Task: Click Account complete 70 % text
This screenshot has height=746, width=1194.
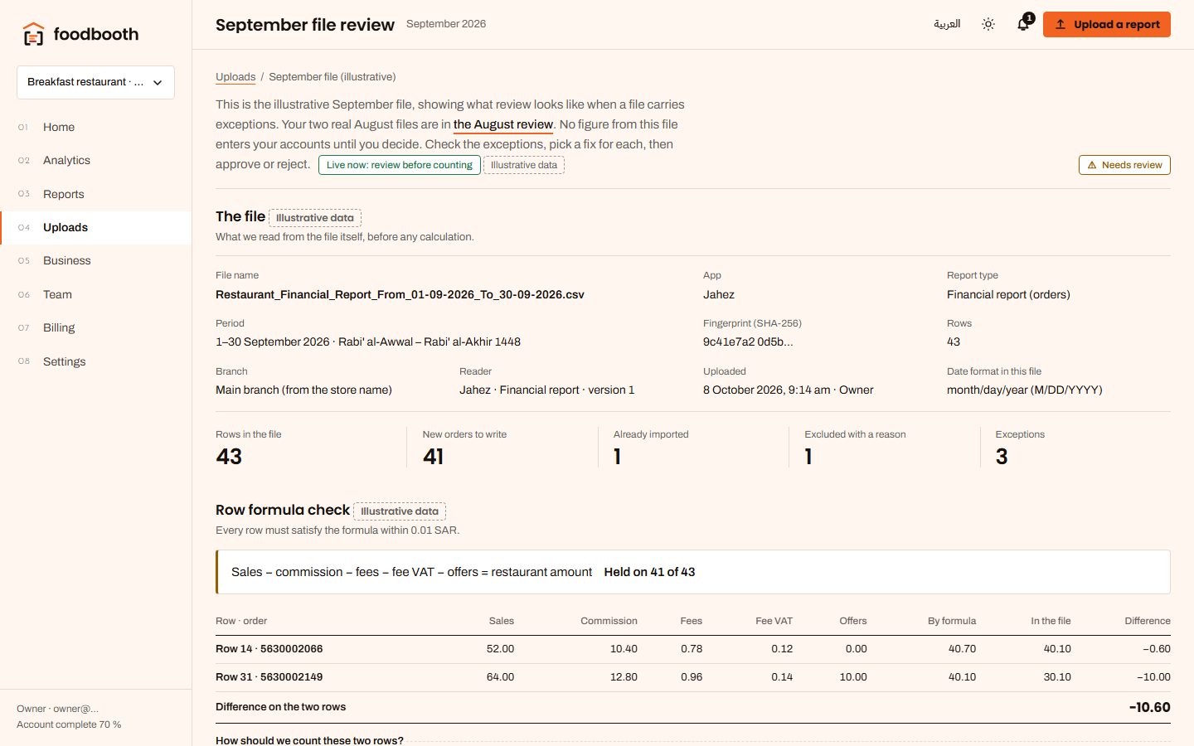Action: click(x=69, y=724)
